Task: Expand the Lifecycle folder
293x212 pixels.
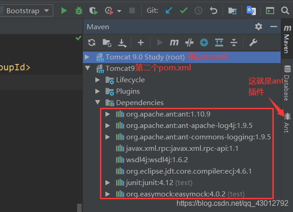Action: click(x=97, y=80)
